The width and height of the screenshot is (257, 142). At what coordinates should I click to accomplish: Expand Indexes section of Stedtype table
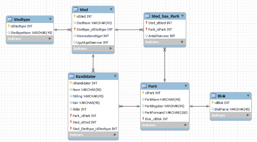pos(50,39)
